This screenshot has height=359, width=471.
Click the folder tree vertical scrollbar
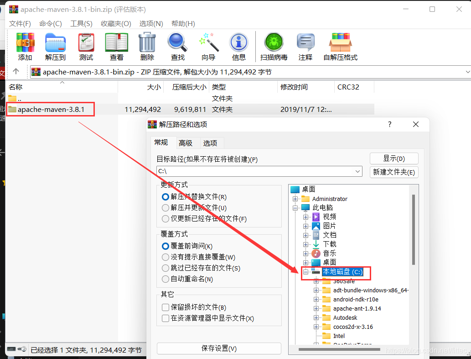pyautogui.click(x=414, y=230)
